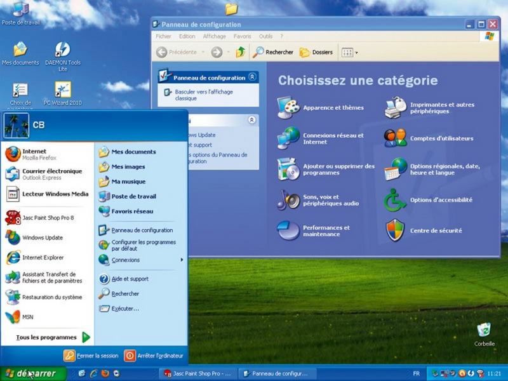
Task: Click the Up folder toolbar icon
Action: point(241,52)
